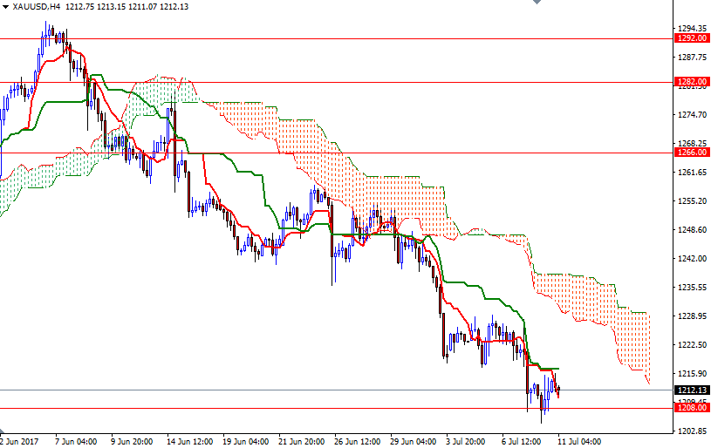Click the 1248.60 price scale value
The height and width of the screenshot is (448, 711).
click(x=692, y=230)
